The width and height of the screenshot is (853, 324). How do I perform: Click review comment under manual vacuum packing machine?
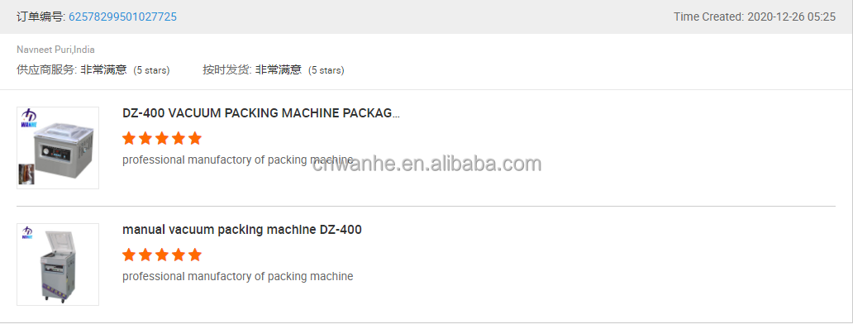238,276
